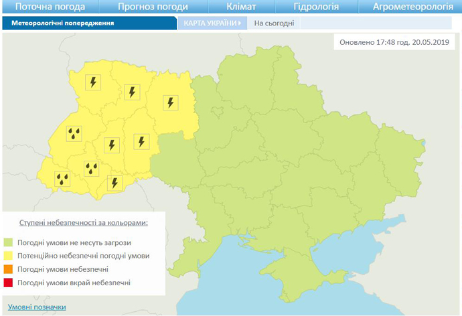Select the rain icon over Ivano-Frankivsk region
462x316 pixels.
click(92, 167)
